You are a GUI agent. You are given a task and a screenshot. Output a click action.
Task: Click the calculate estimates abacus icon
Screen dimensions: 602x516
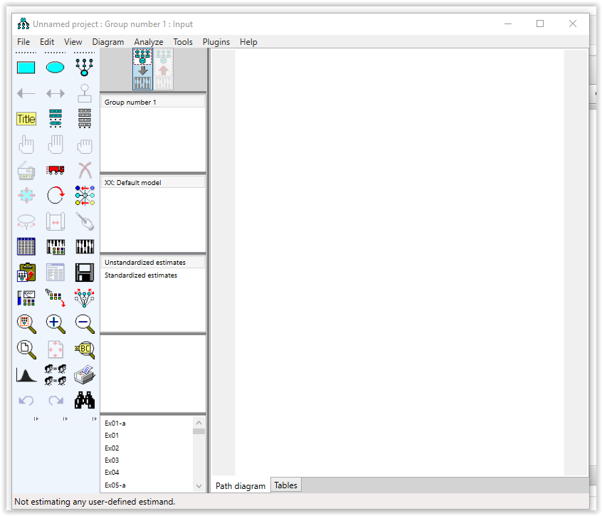[85, 247]
